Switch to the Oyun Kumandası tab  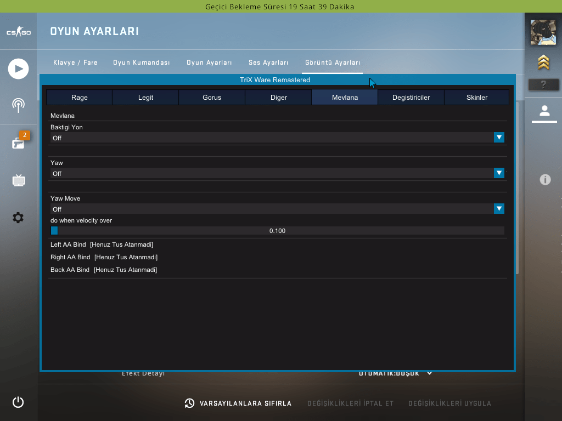142,62
